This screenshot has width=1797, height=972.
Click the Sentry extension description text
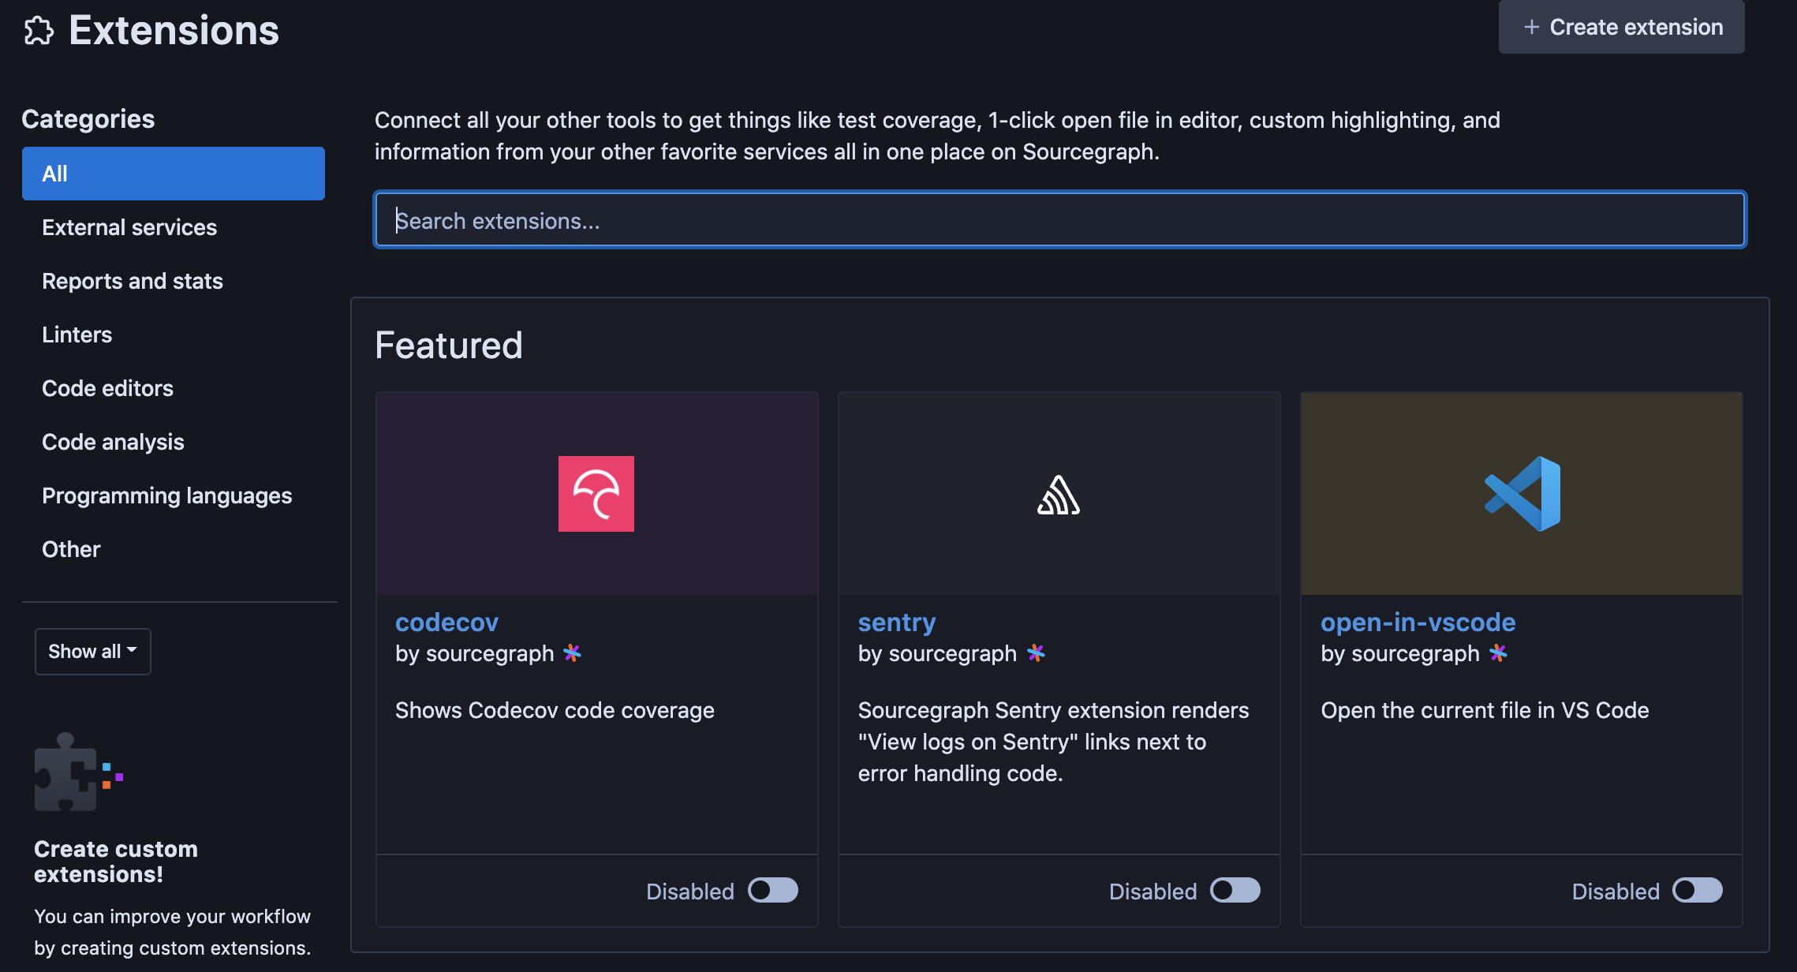(1053, 742)
